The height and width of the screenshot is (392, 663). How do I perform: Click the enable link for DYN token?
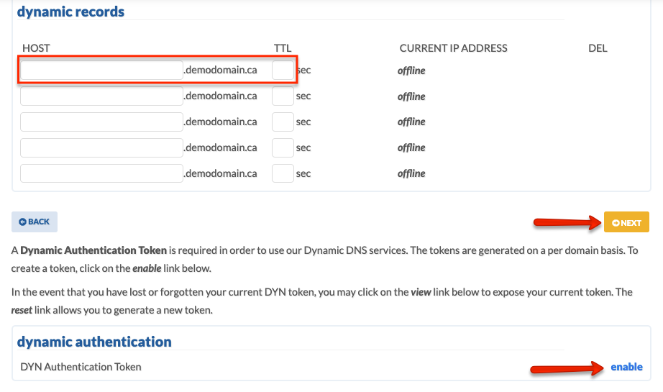pos(626,367)
